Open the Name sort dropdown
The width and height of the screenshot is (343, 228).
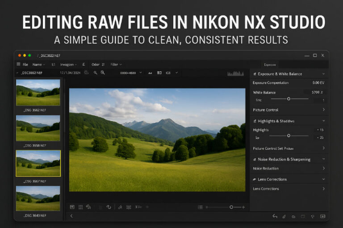tap(38, 65)
